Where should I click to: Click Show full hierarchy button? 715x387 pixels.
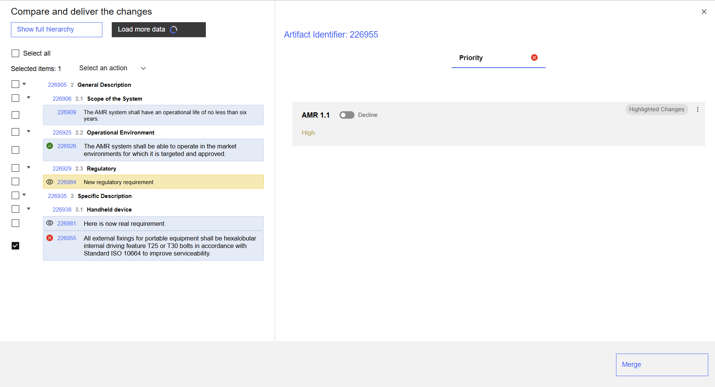(x=56, y=29)
